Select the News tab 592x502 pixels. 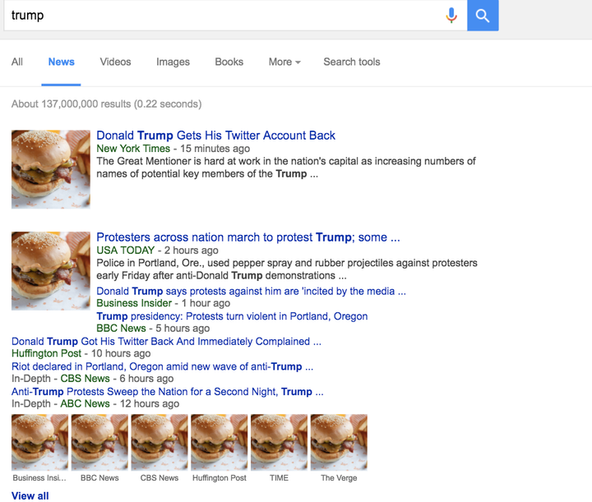[61, 62]
